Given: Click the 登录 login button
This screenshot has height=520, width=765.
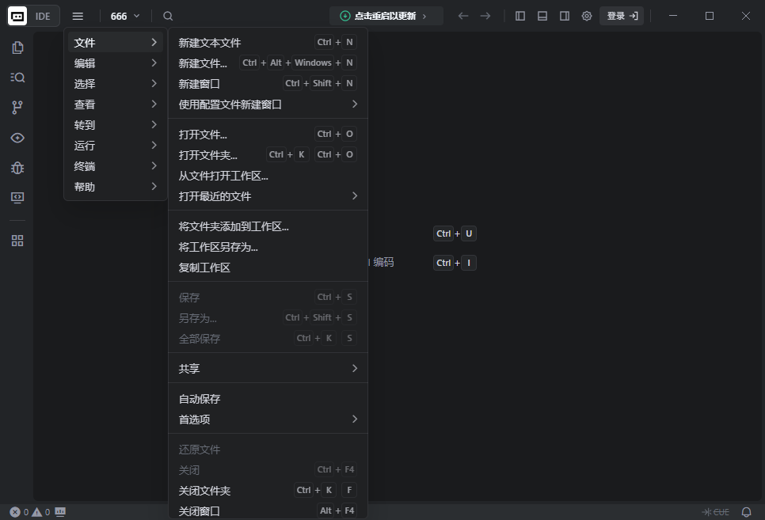Looking at the screenshot, I should 622,16.
